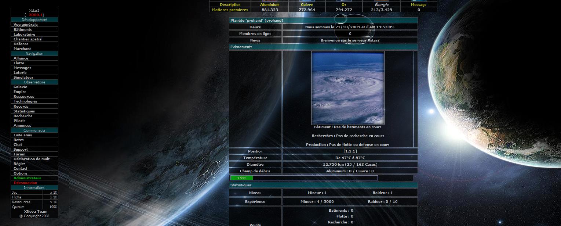
Task: Open Ressources in the Observatoire menu
Action: (x=24, y=97)
